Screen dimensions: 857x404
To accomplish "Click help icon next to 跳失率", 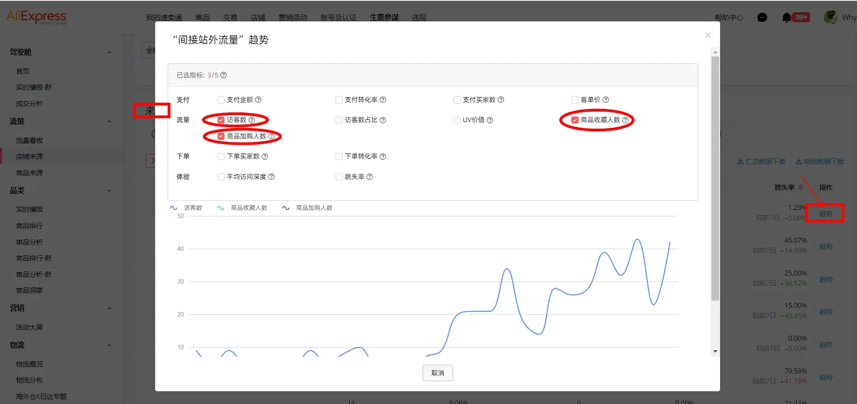I will (370, 177).
